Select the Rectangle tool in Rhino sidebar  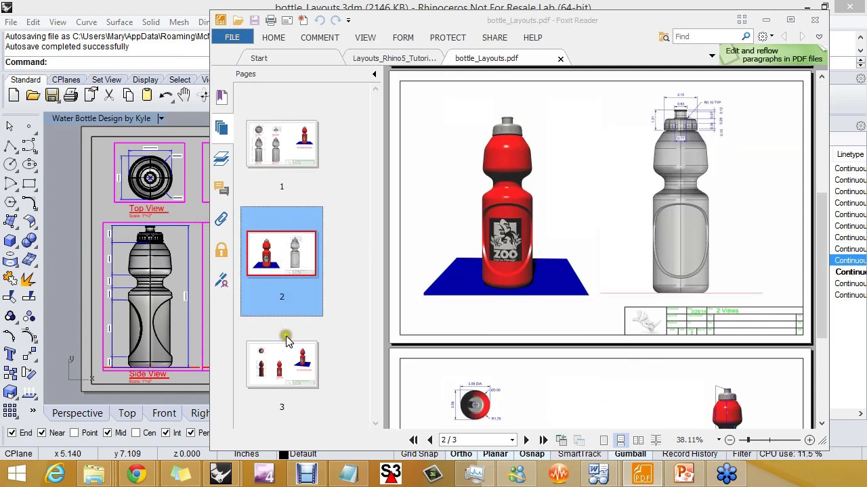tap(29, 183)
